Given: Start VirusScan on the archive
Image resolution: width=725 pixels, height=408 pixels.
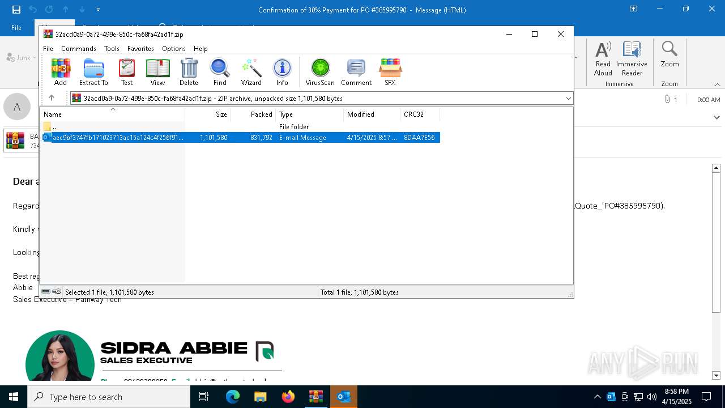Looking at the screenshot, I should click(x=320, y=72).
